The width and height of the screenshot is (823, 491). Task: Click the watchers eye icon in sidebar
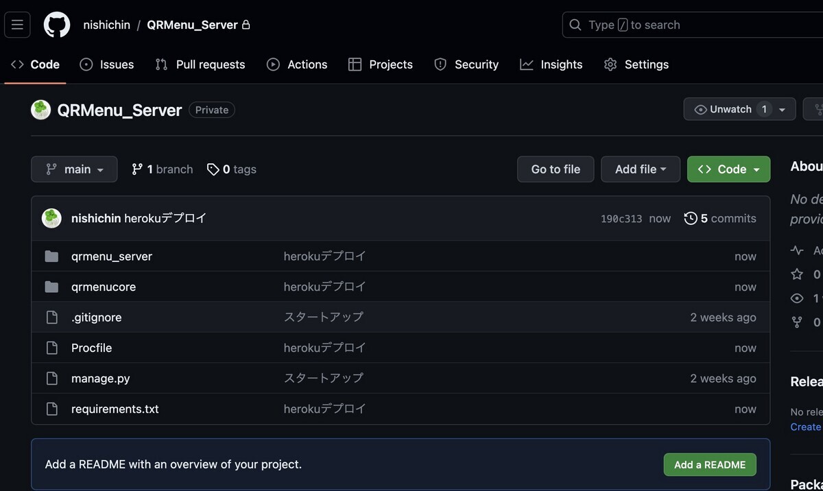coord(797,298)
